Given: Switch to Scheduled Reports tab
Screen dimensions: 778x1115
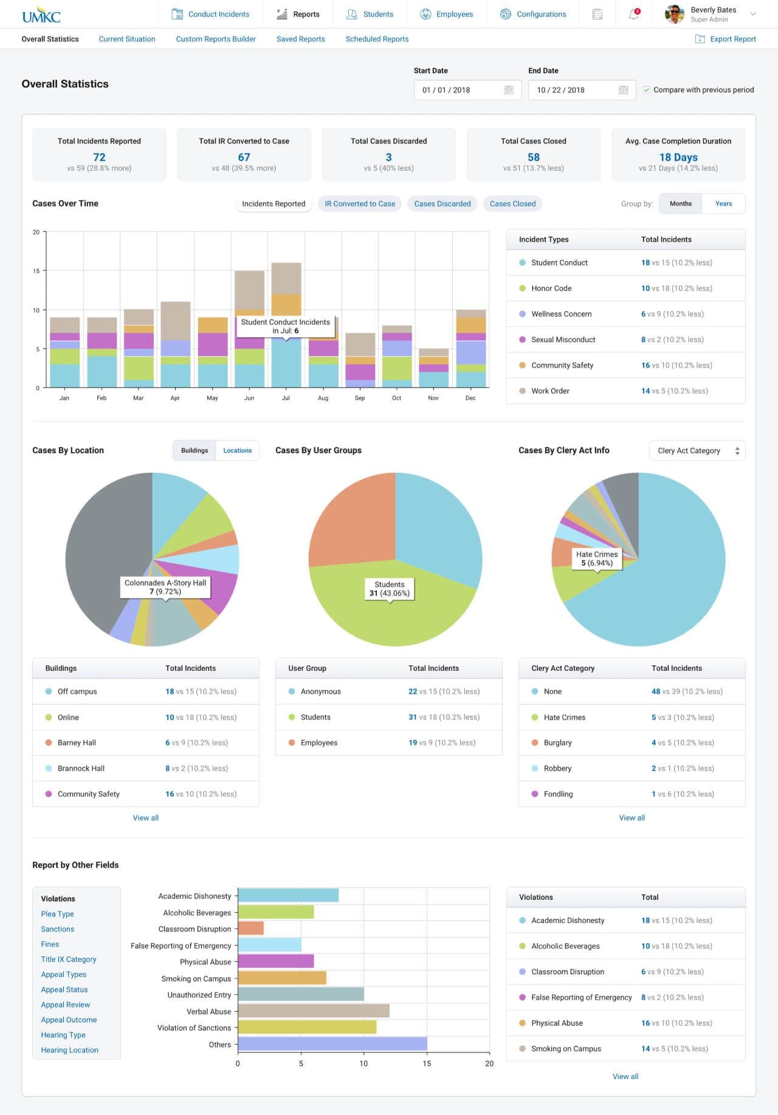Looking at the screenshot, I should coord(377,39).
